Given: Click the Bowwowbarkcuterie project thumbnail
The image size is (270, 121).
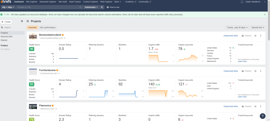Looking at the screenshot, I should click(x=33, y=36).
